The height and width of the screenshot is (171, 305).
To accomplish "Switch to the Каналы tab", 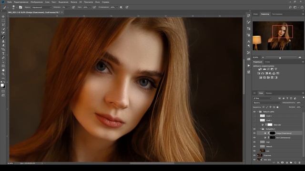I will 269,93.
